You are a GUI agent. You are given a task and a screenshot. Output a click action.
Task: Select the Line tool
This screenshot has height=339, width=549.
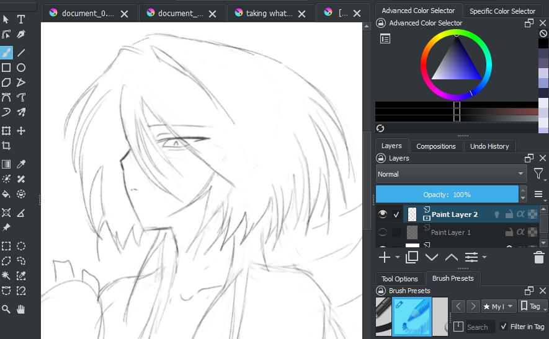[21, 53]
